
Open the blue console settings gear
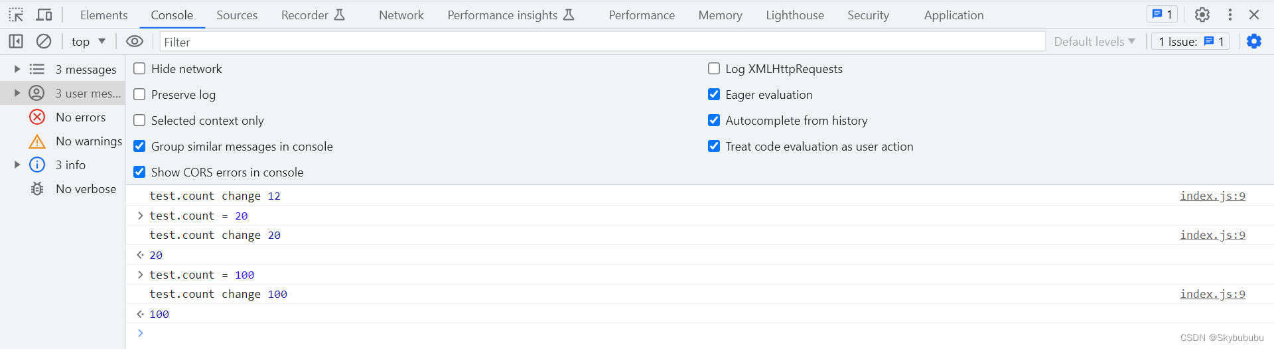pyautogui.click(x=1254, y=42)
